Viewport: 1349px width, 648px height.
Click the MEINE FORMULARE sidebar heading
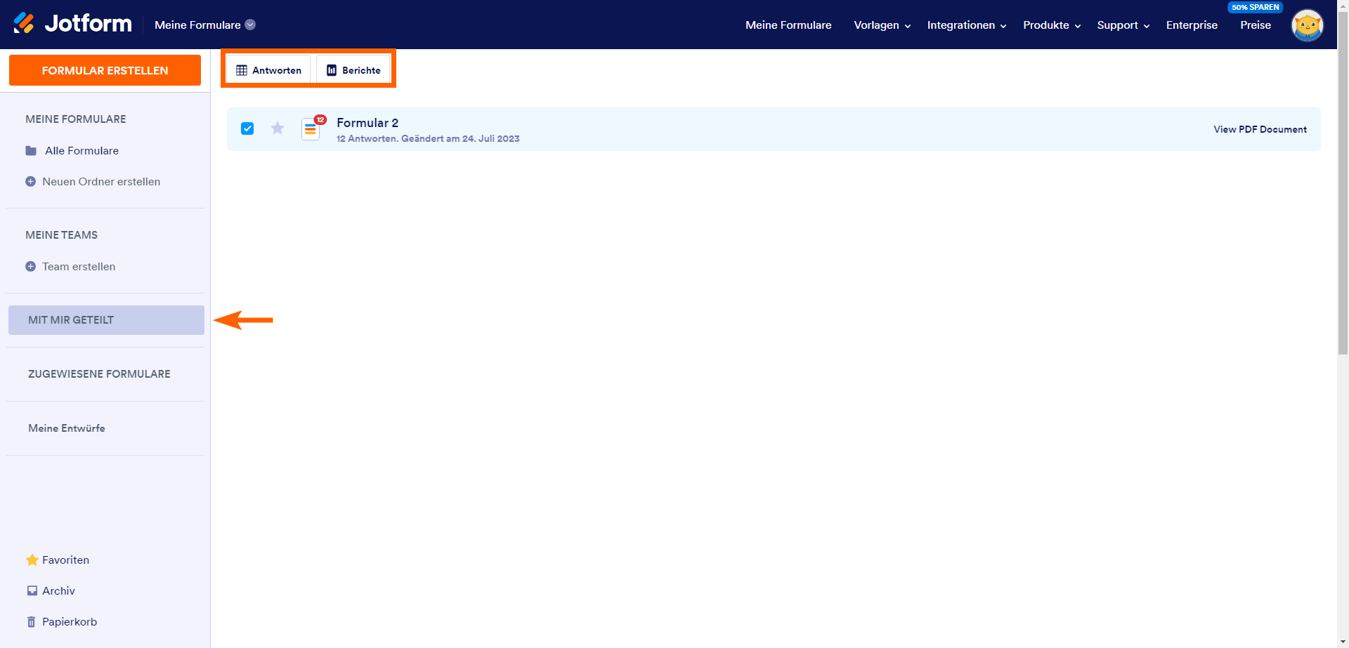76,119
